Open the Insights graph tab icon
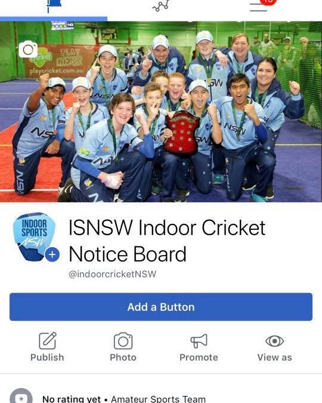This screenshot has height=403, width=322. pyautogui.click(x=161, y=5)
